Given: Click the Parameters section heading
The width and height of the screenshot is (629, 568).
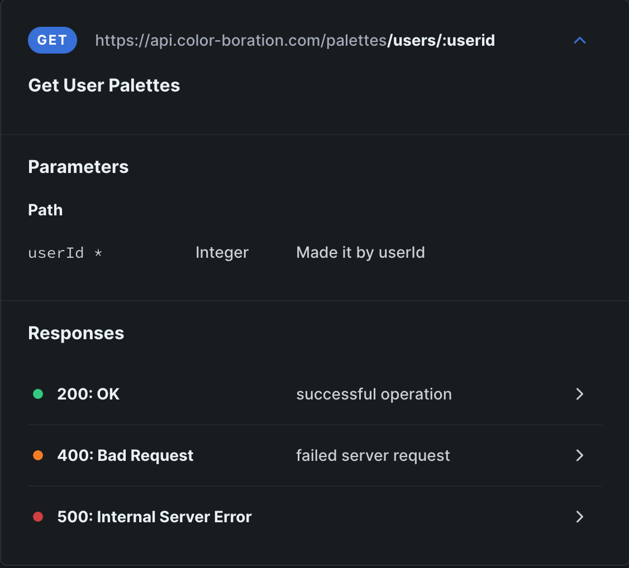Looking at the screenshot, I should [78, 167].
